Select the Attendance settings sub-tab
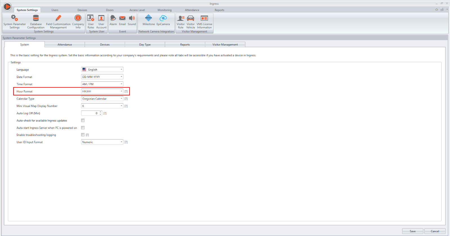This screenshot has width=450, height=236. click(65, 44)
